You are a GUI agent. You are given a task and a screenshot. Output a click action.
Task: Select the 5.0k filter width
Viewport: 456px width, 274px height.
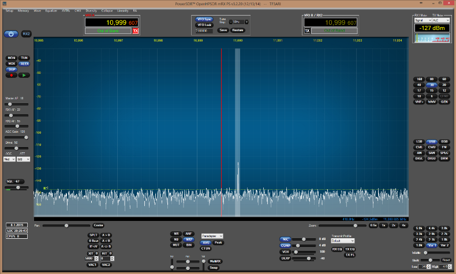point(419,228)
